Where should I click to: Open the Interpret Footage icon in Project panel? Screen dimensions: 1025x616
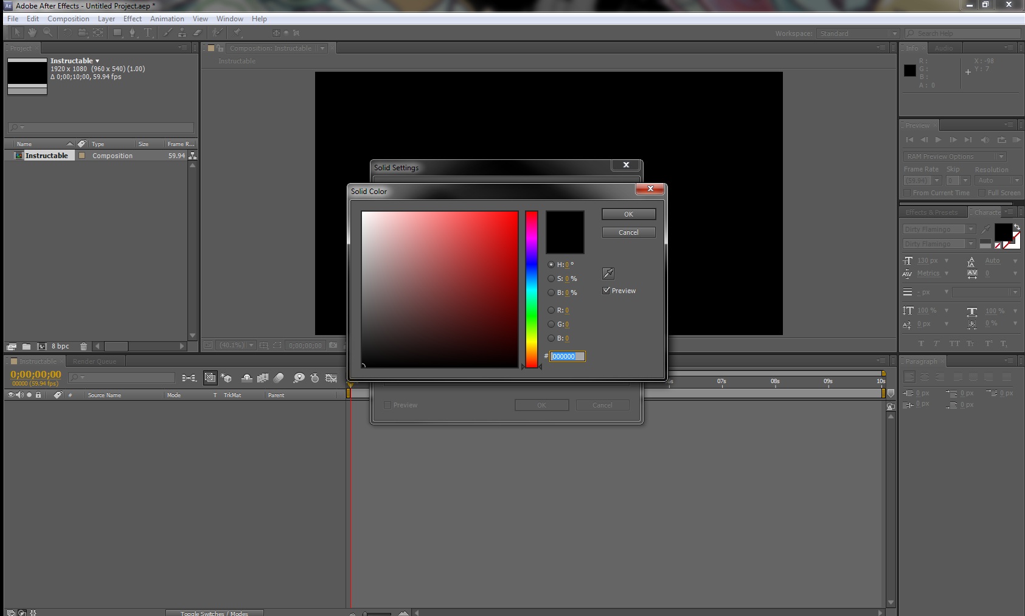11,347
